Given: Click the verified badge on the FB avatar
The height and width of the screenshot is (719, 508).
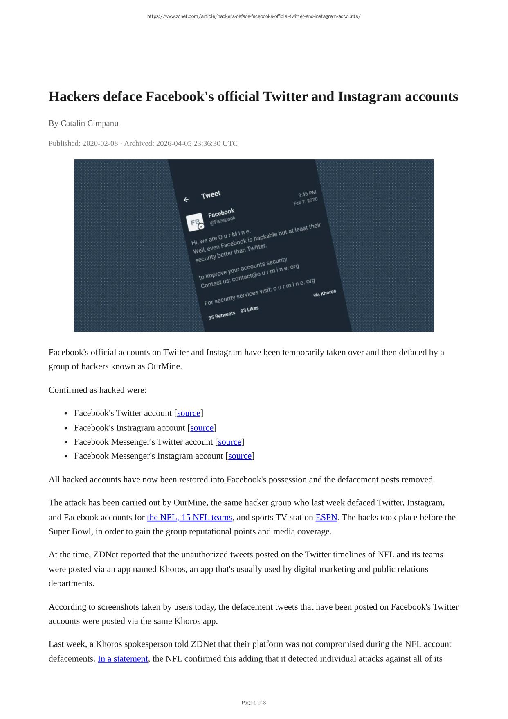Looking at the screenshot, I should (x=201, y=226).
